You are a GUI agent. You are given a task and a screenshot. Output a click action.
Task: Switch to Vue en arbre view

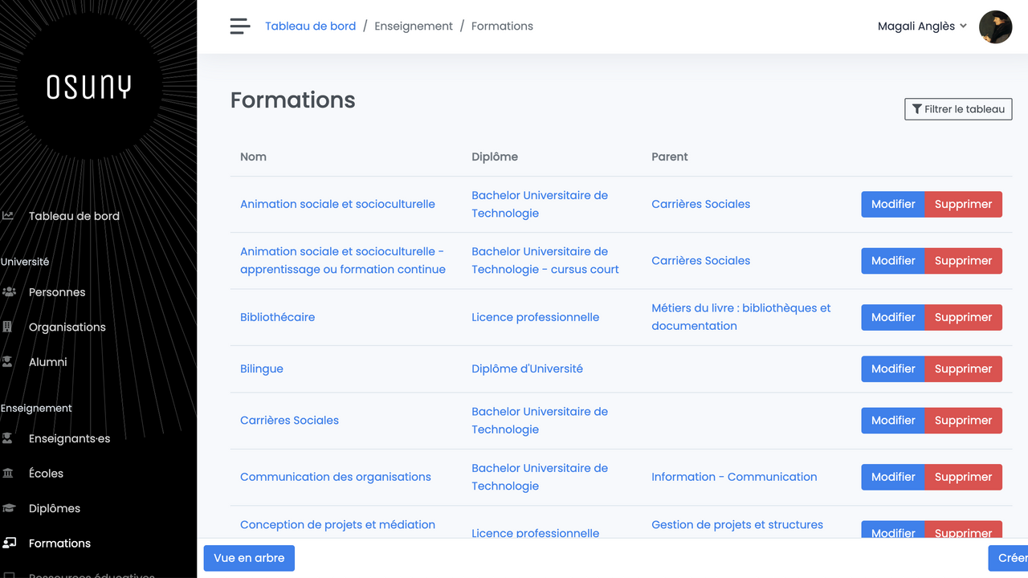249,558
